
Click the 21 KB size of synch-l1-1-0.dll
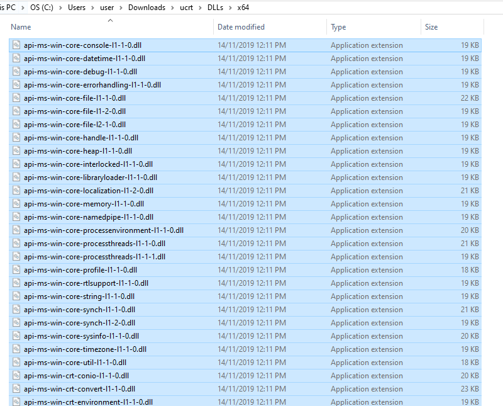pyautogui.click(x=470, y=310)
